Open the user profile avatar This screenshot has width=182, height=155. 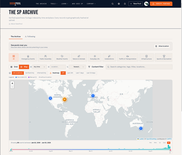(x=146, y=4)
